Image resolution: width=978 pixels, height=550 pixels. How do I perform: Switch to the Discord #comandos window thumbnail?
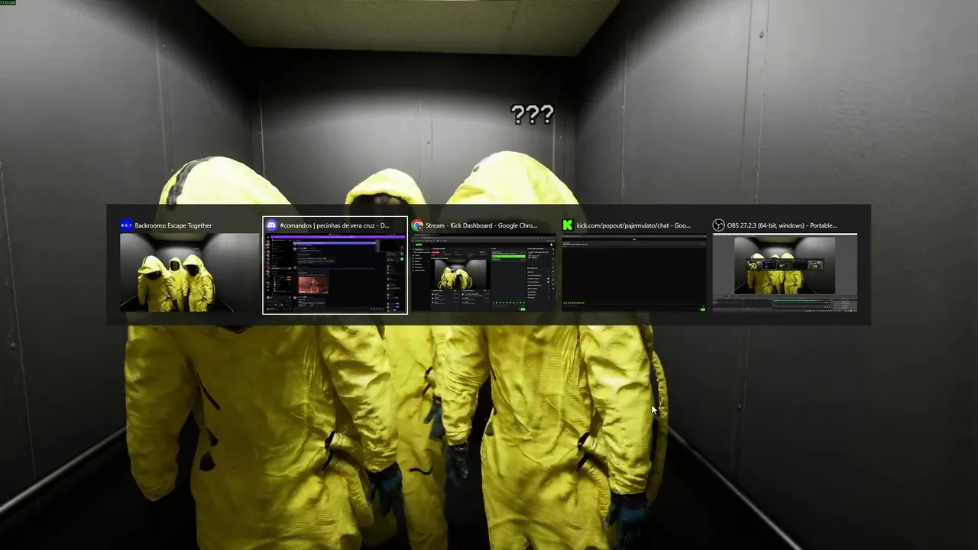(x=335, y=272)
